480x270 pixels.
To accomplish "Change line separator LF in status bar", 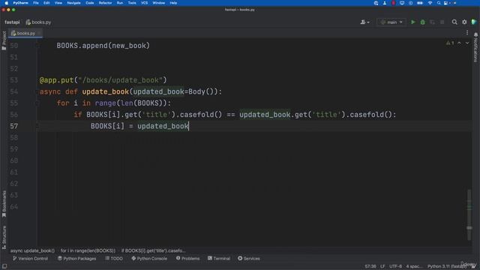I will 382,266.
